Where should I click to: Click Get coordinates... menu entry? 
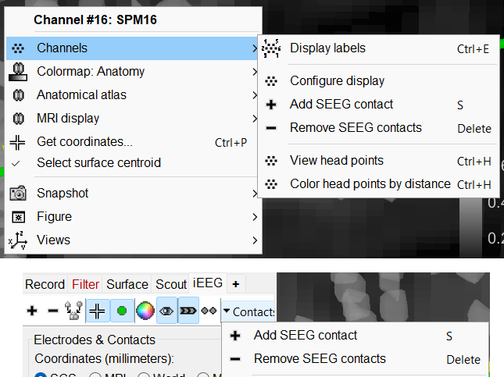tap(84, 142)
